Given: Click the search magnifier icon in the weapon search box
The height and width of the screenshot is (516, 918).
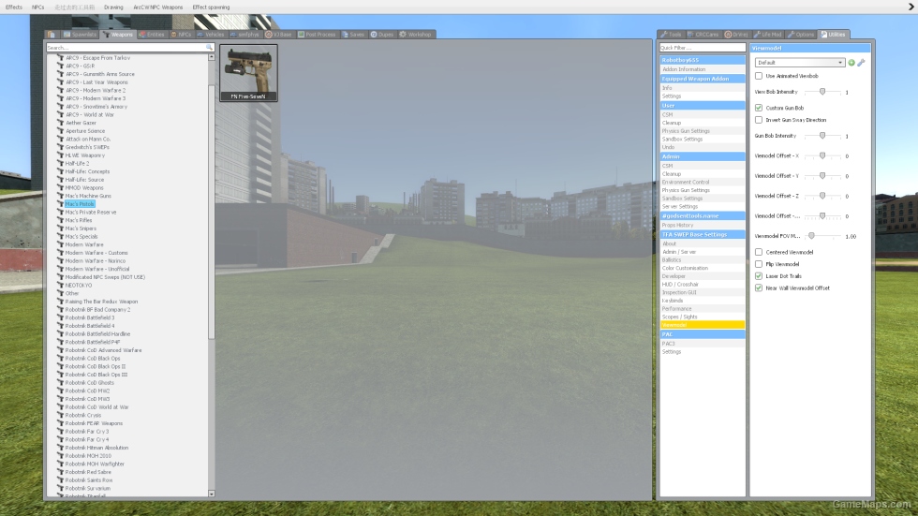Looking at the screenshot, I should point(209,48).
